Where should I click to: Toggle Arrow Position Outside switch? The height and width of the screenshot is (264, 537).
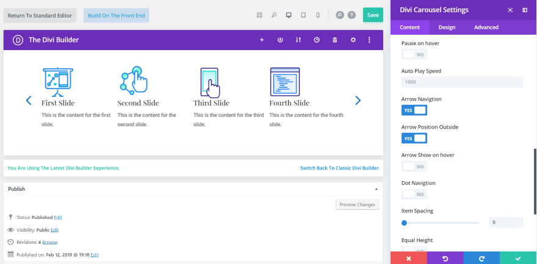click(x=414, y=138)
